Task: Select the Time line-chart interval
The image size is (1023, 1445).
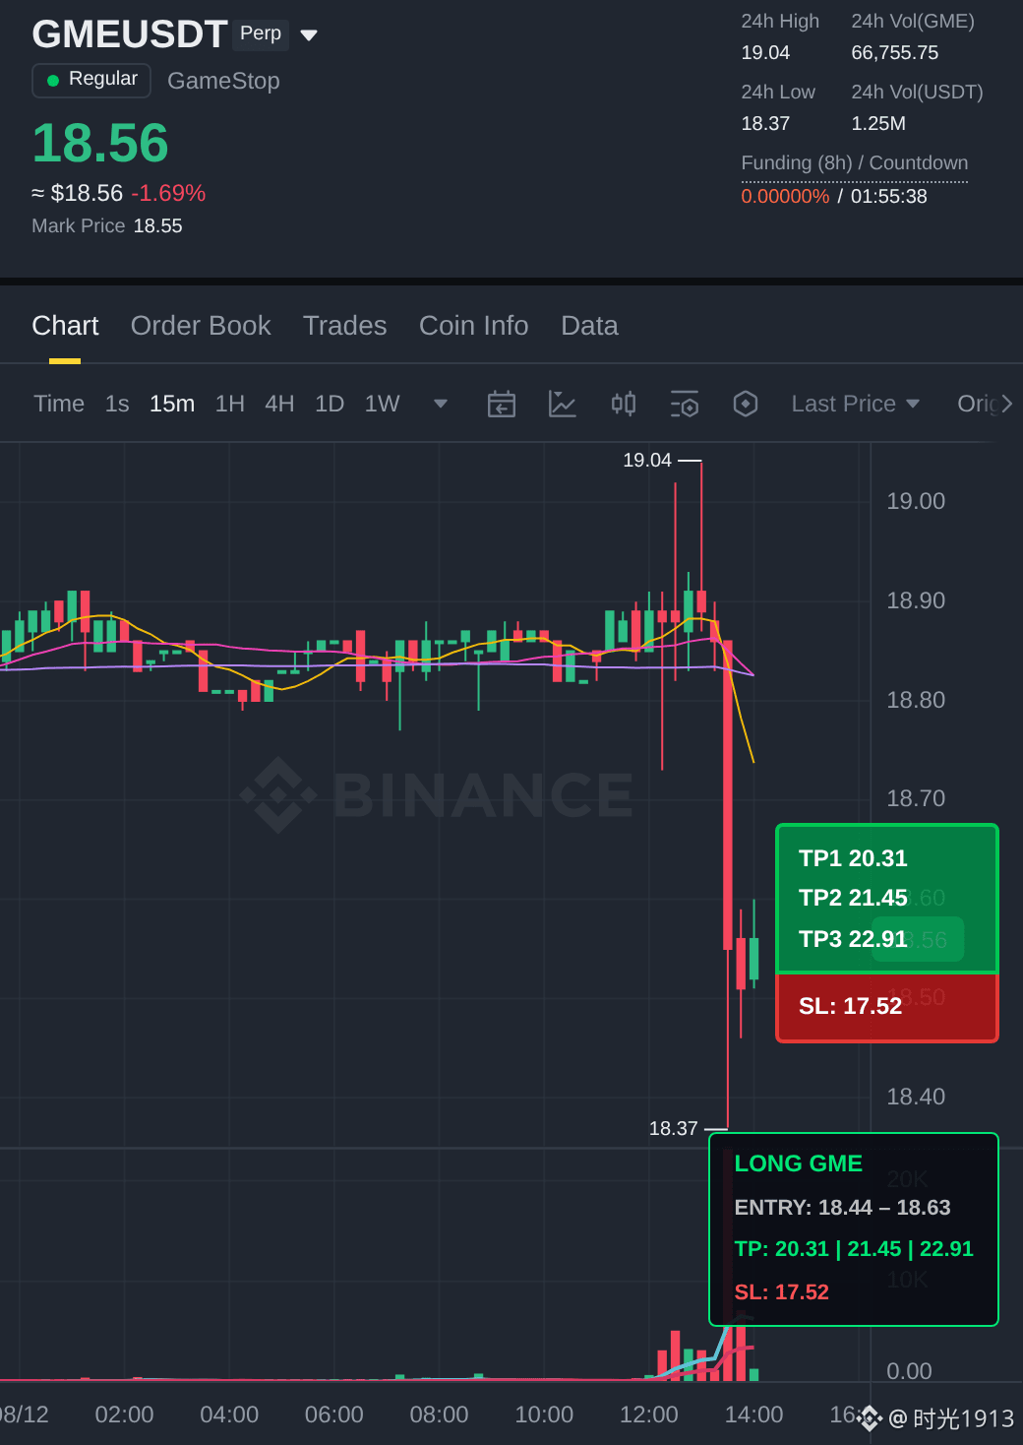Action: pos(59,404)
